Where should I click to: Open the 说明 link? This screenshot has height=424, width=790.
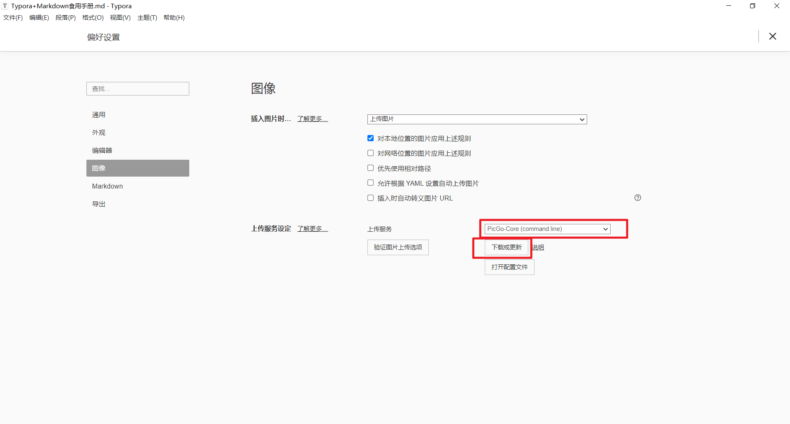click(538, 247)
